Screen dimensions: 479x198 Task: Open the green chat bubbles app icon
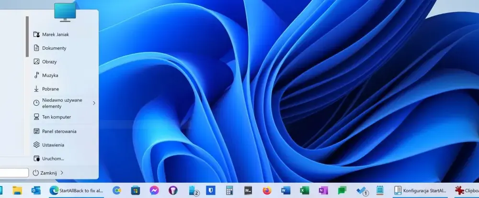pyautogui.click(x=342, y=190)
